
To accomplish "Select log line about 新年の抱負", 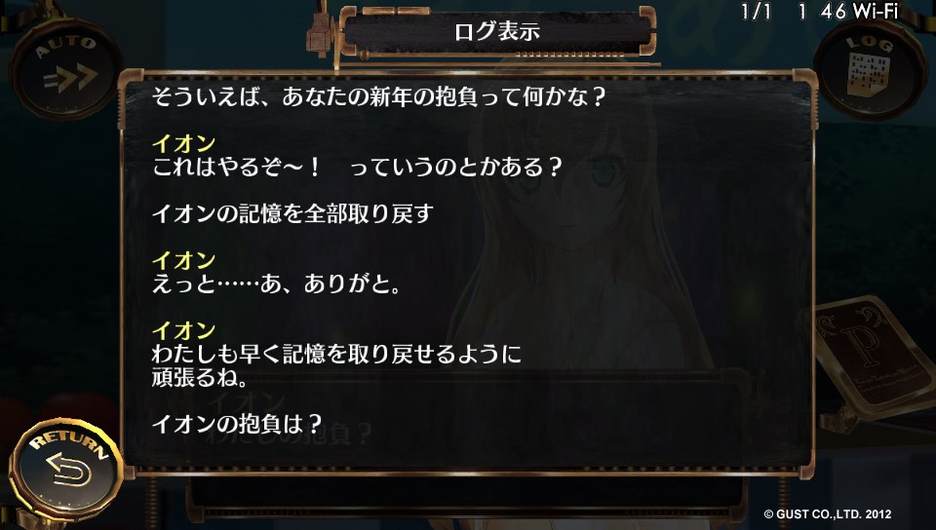I will point(378,96).
